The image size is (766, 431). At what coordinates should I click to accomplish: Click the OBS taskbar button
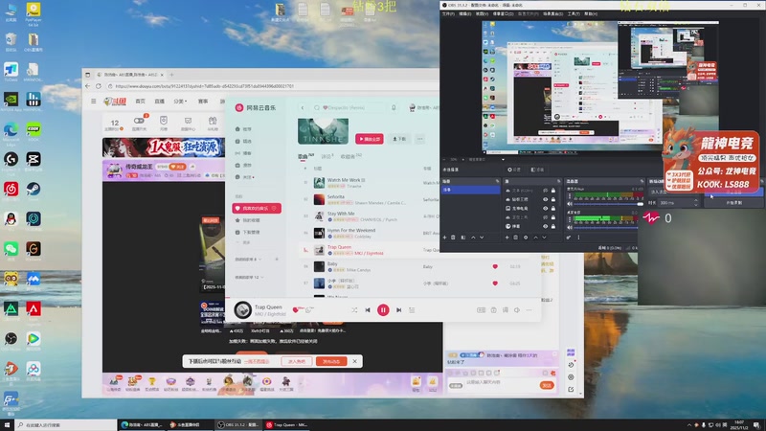[237, 424]
